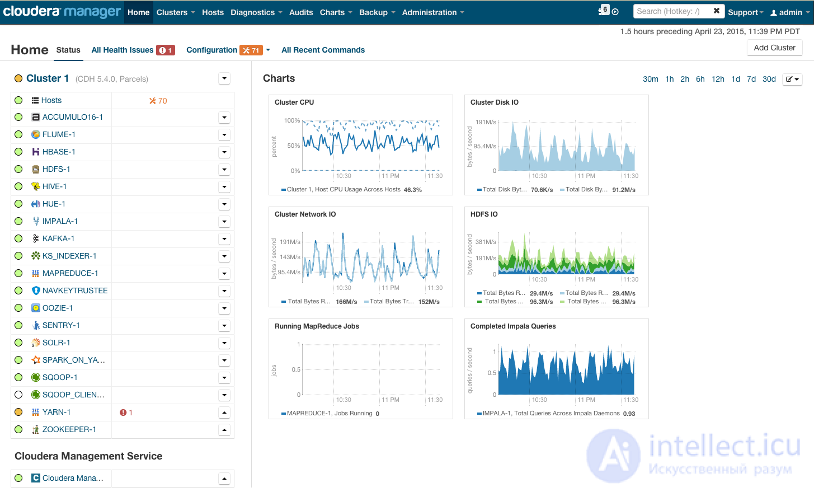814x492 pixels.
Task: Click the OOZIE-1 service icon
Action: pyautogui.click(x=36, y=308)
